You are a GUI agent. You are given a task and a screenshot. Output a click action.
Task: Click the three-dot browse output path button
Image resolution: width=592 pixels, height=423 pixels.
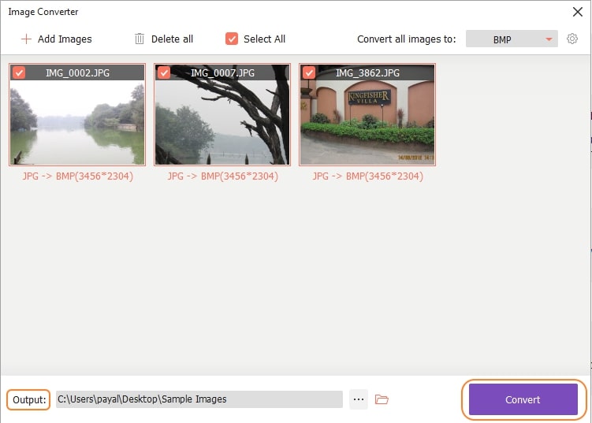[x=359, y=399]
